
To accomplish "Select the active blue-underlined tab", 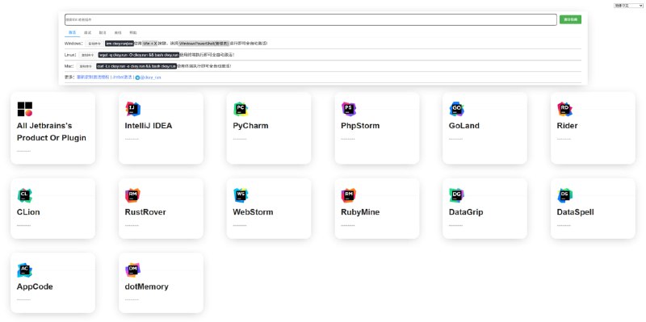I will (x=72, y=32).
